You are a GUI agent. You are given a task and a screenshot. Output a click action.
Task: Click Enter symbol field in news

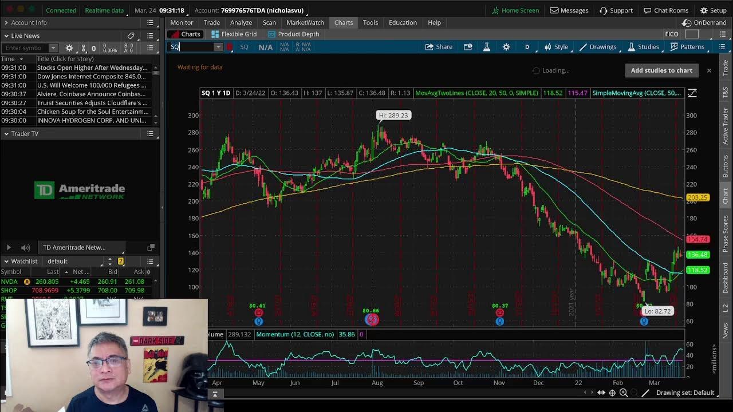(25, 48)
